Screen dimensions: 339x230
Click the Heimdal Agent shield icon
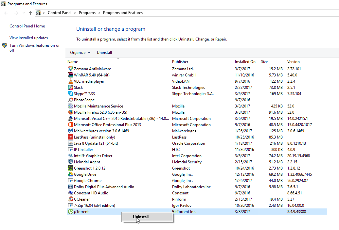(x=70, y=162)
